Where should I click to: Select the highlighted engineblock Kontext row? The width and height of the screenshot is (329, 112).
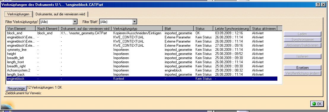click(142, 79)
